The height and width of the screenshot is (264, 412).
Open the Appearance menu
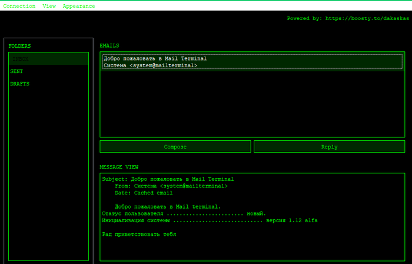tap(79, 6)
